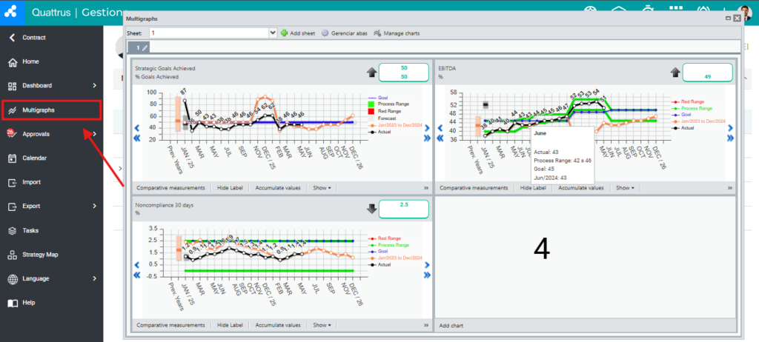This screenshot has height=342, width=759.
Task: Click Gerenciar abas gear icon
Action: (x=325, y=33)
